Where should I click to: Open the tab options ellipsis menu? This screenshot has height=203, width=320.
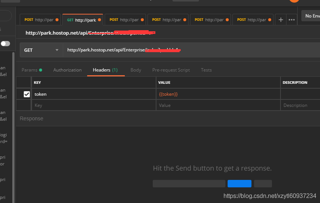(292, 20)
